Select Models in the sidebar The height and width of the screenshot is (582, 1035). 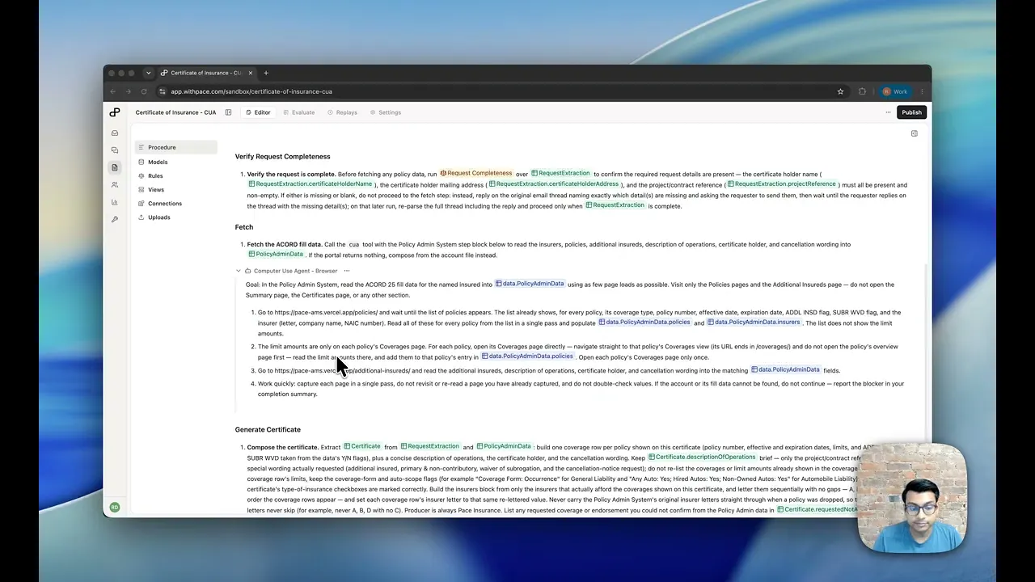(176, 162)
